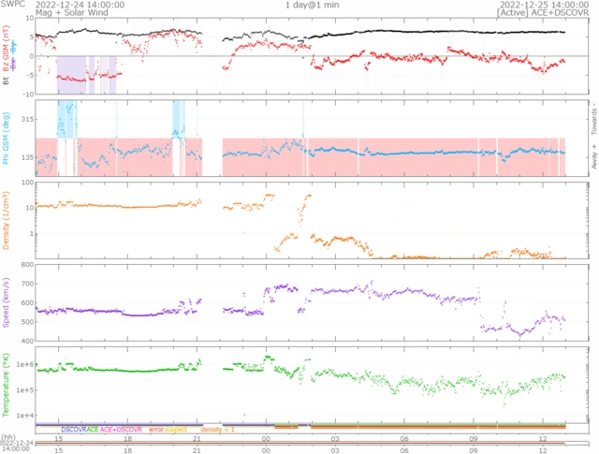Click the SWPC label in top-left corner
Image resolution: width=599 pixels, height=454 pixels.
10,5
